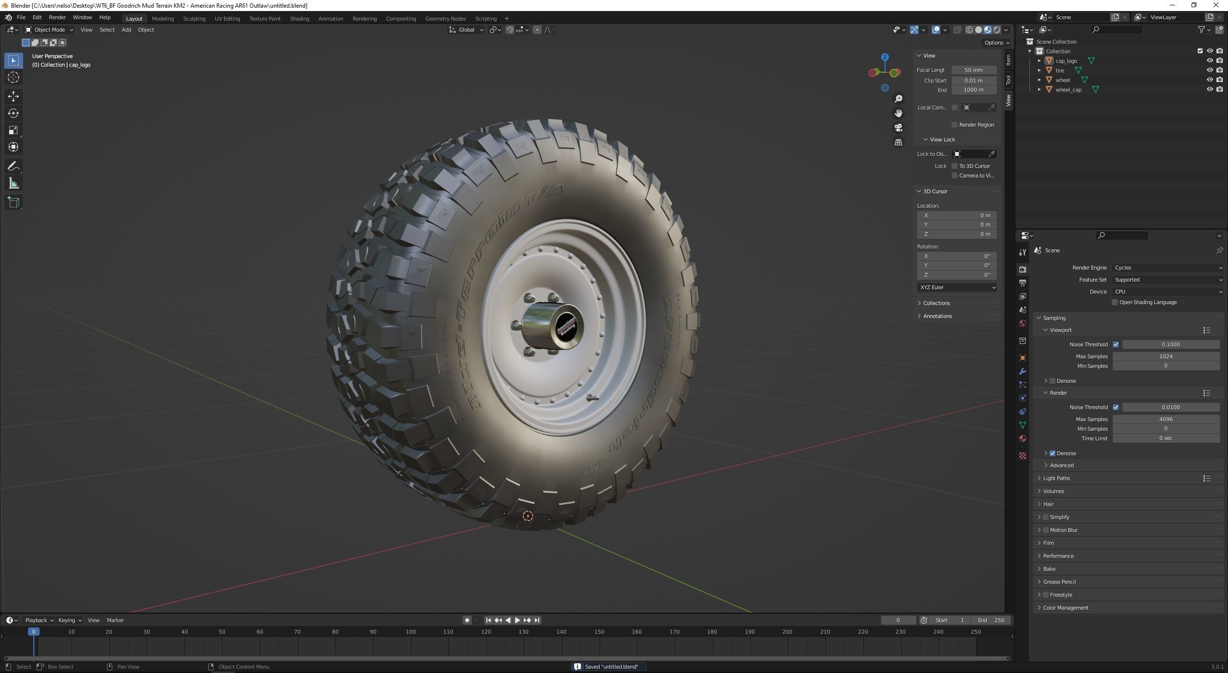Open the Object Mode dropdown
The image size is (1228, 673).
[x=49, y=30]
